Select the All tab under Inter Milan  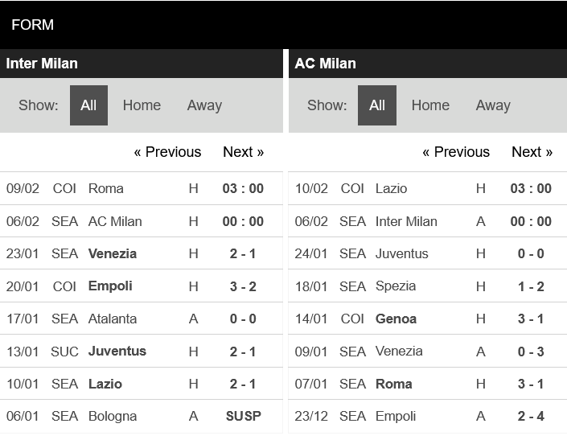(x=88, y=105)
